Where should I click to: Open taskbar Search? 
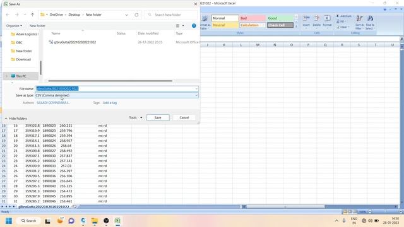pos(29,221)
